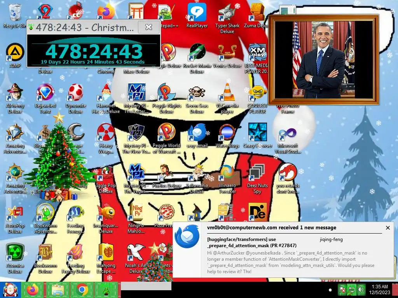Open AstroPop Deluxe desktop shortcut
Screen dimensions: 398x298
pos(15,218)
